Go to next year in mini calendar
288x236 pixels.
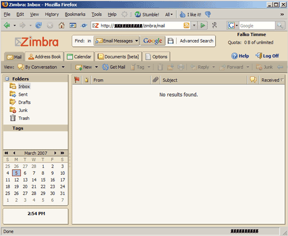click(x=62, y=153)
